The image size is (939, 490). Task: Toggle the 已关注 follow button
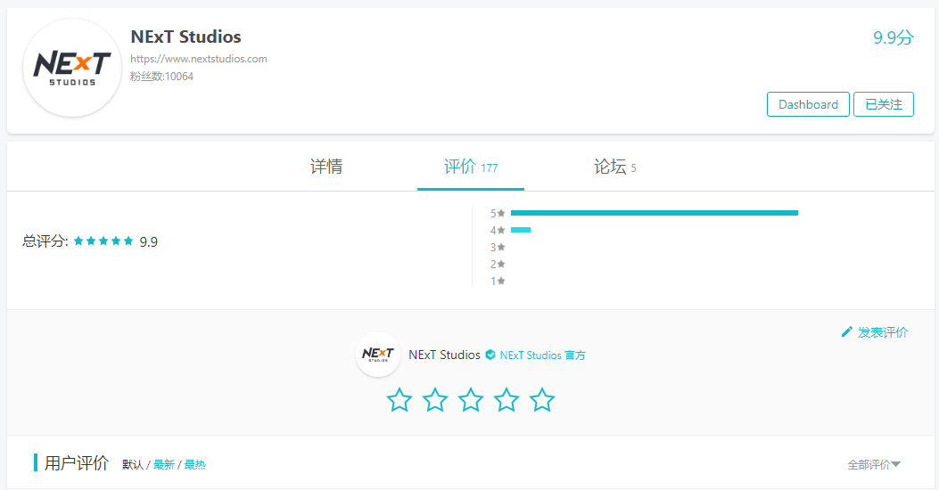click(883, 104)
